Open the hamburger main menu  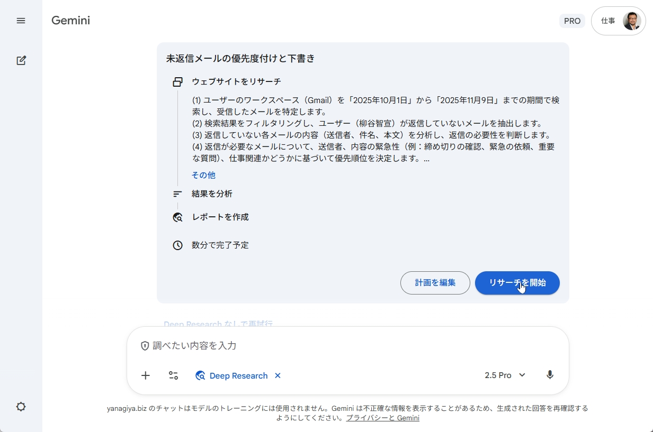[21, 21]
